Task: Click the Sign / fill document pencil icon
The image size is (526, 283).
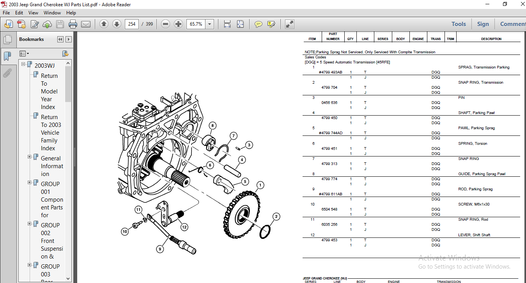Action: 34,24
